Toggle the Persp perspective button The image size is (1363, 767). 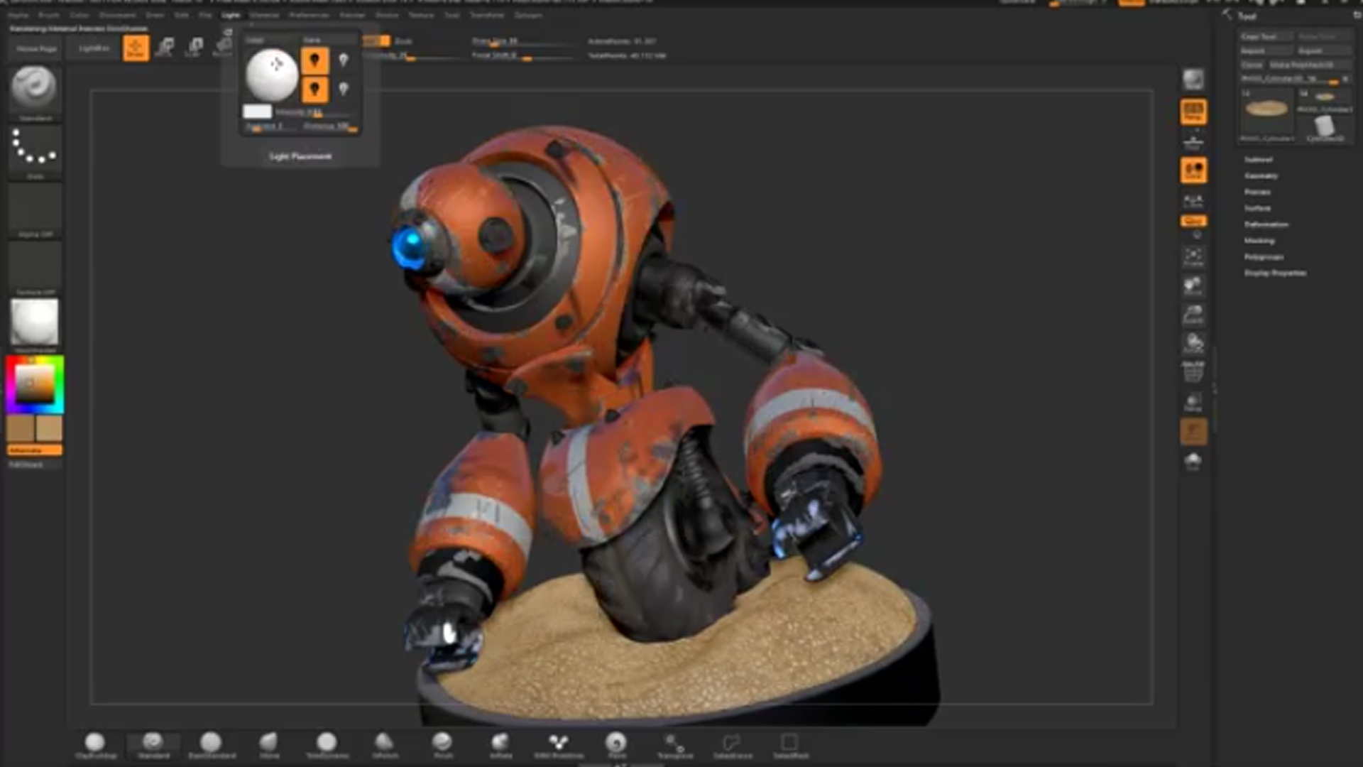tap(1193, 111)
